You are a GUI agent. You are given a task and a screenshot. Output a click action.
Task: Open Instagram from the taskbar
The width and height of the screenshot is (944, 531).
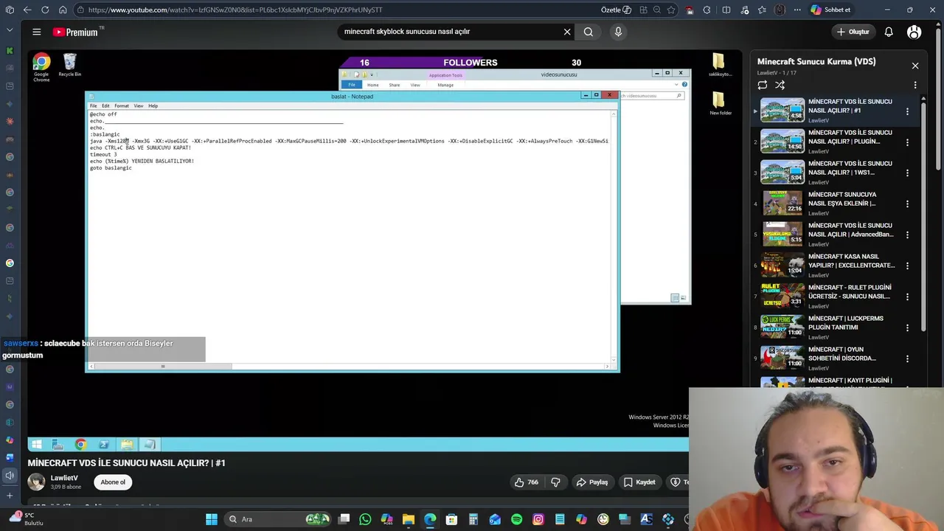click(x=538, y=519)
